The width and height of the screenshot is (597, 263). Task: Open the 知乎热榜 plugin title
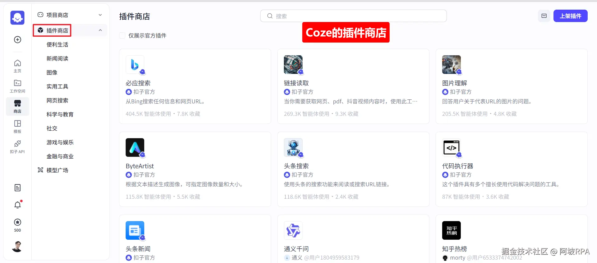455,249
